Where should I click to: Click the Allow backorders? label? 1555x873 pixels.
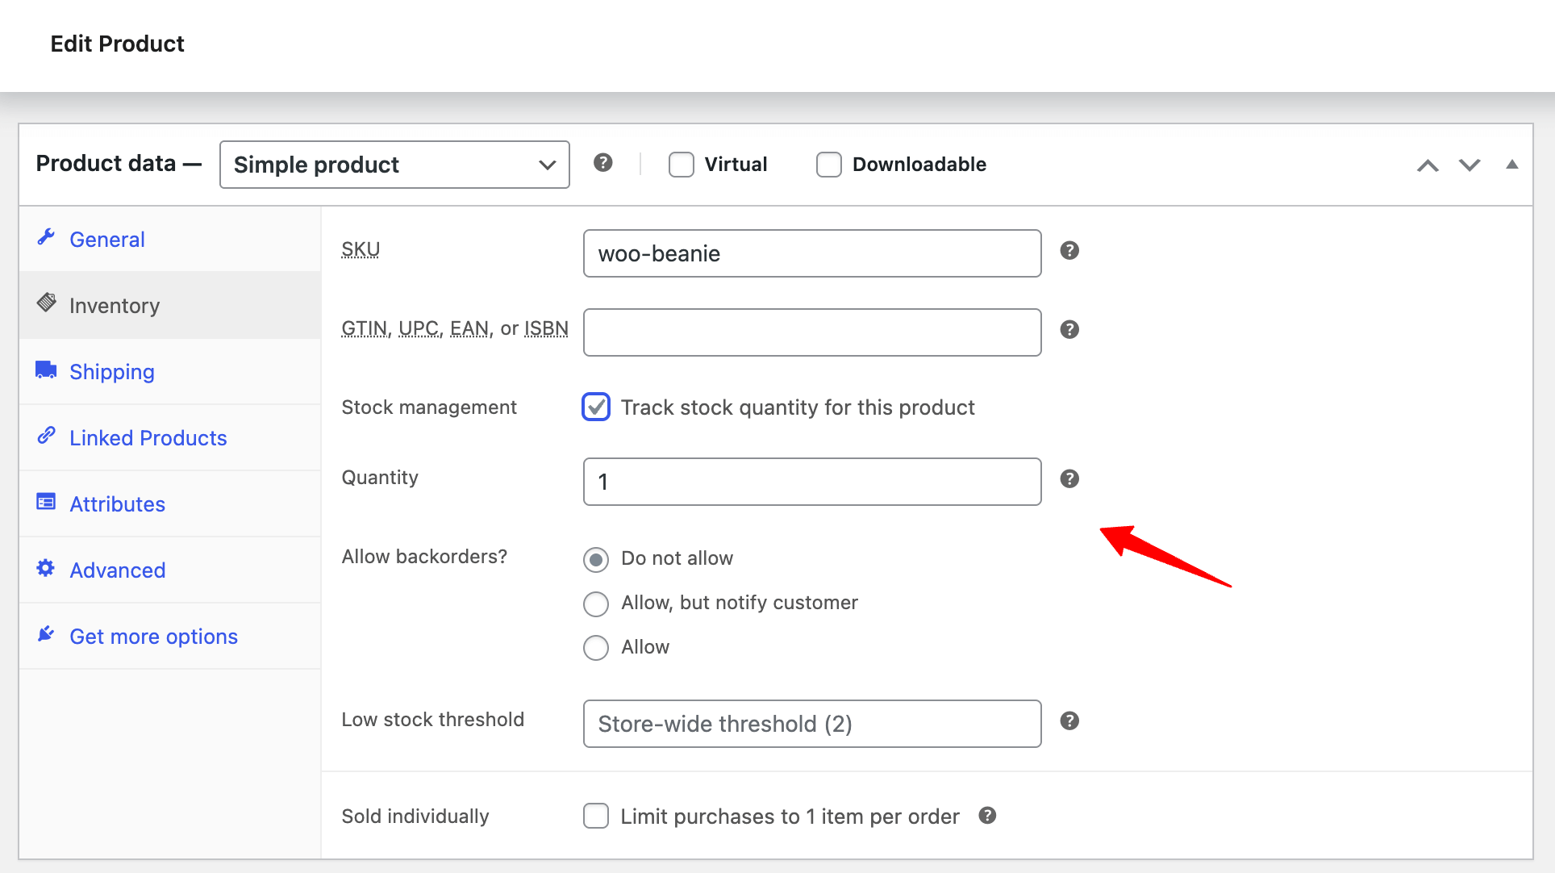click(424, 557)
